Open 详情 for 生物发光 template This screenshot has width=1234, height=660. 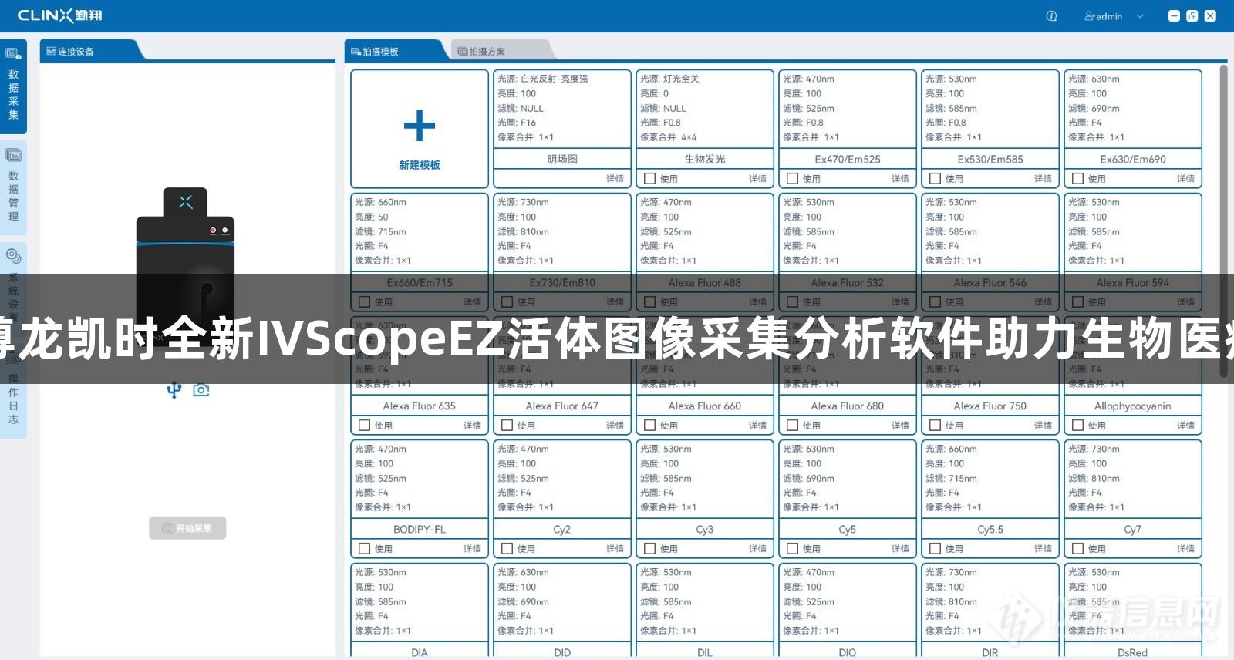click(757, 179)
